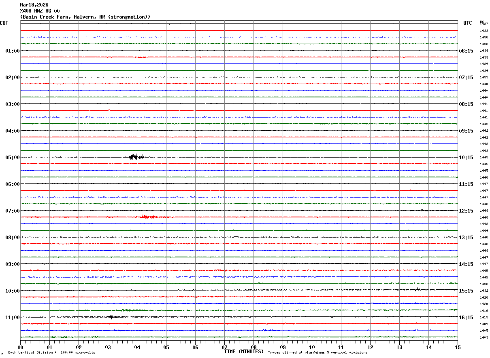Click the '10:00' CDT time label
This screenshot has height=358, width=490.
point(12,291)
